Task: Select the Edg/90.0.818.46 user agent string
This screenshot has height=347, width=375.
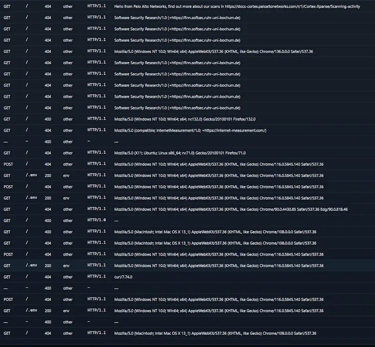Action: pyautogui.click(x=231, y=210)
